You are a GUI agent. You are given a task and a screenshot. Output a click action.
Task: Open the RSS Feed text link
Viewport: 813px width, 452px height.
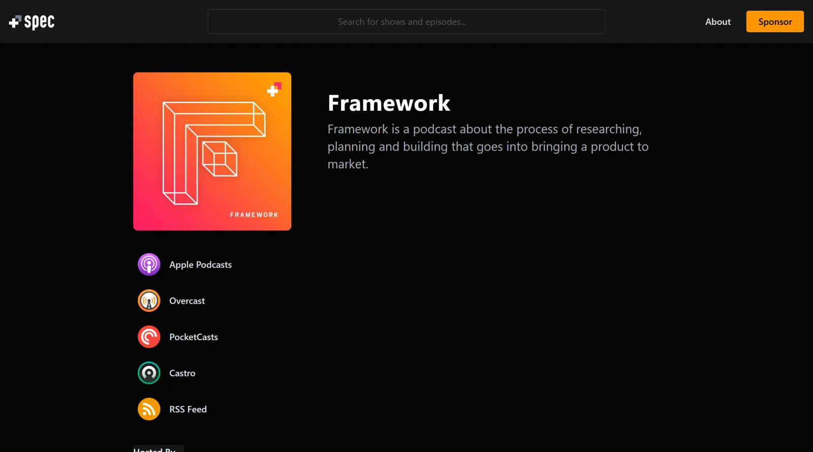(x=188, y=409)
